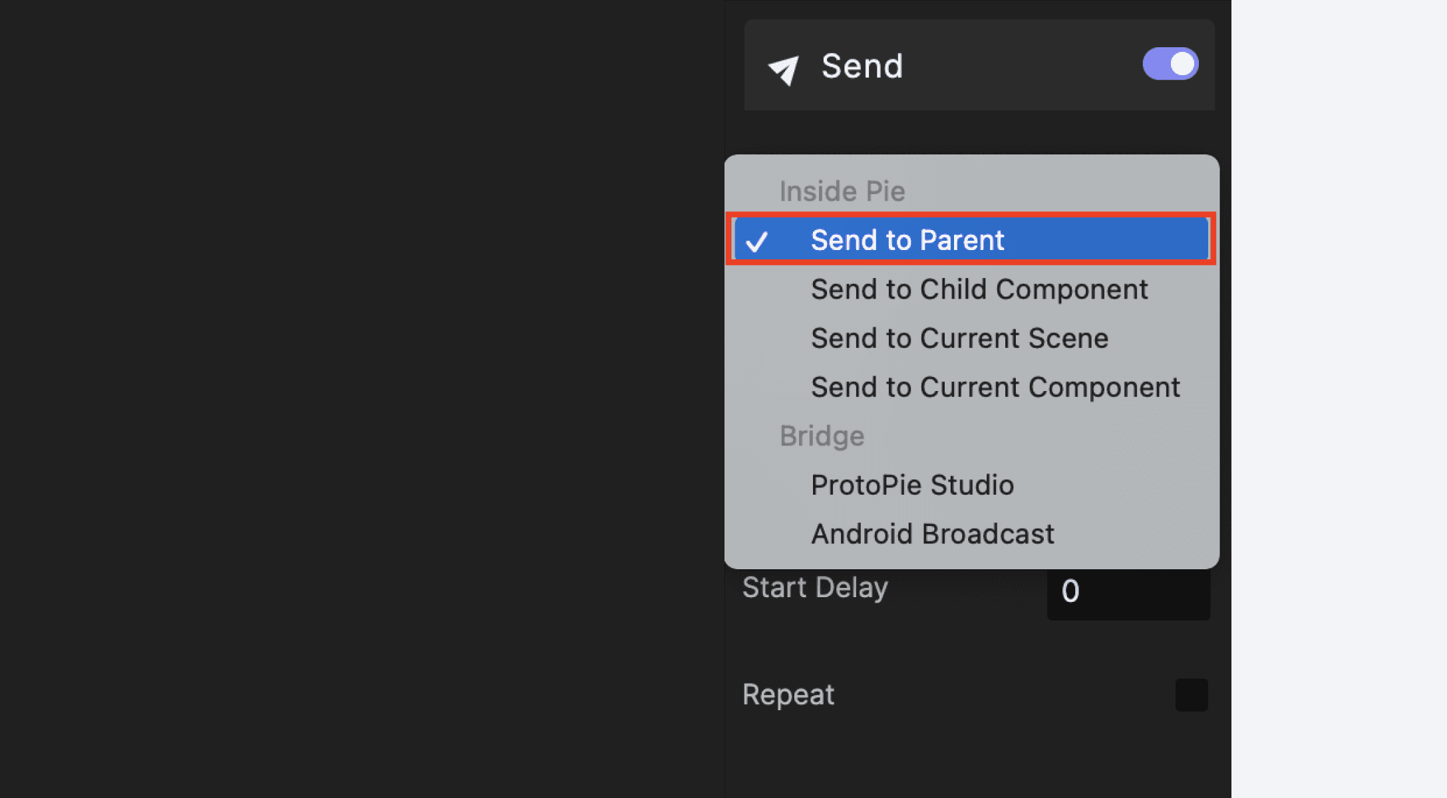This screenshot has height=798, width=1447.
Task: Click the paper plane Send response icon
Action: tap(784, 66)
